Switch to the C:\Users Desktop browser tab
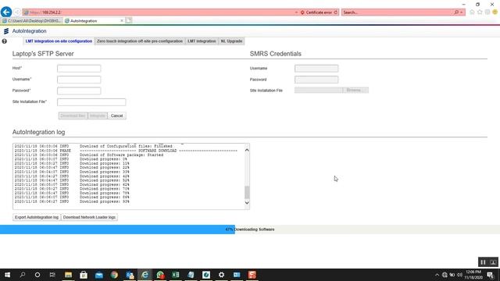 pyautogui.click(x=32, y=21)
